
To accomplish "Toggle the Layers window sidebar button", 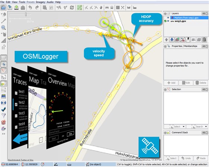I will click(x=3, y=58).
